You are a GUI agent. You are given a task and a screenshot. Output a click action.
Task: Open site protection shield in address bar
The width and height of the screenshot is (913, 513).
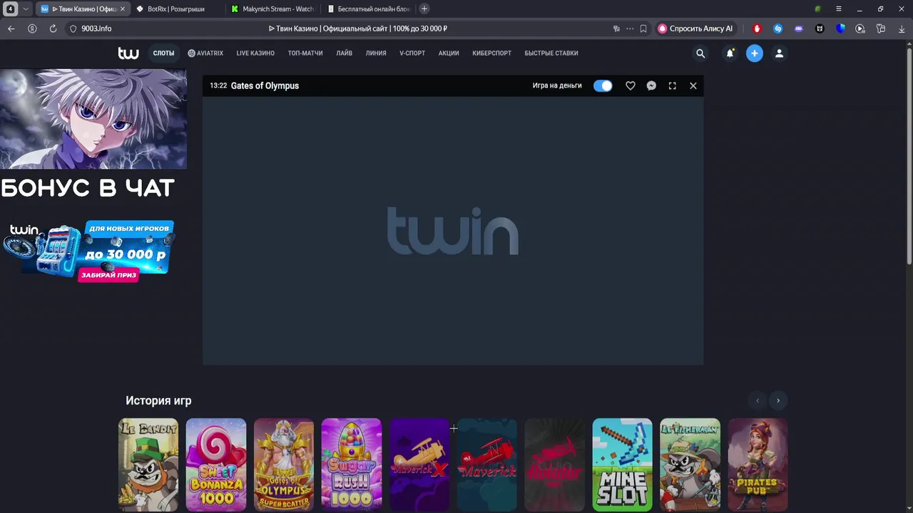point(73,28)
